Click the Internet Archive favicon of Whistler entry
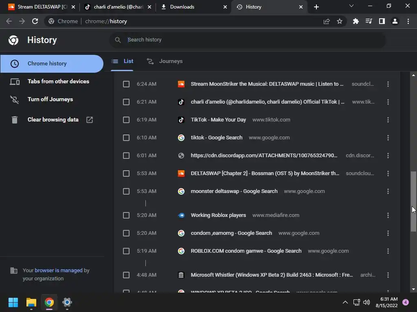 [x=181, y=275]
